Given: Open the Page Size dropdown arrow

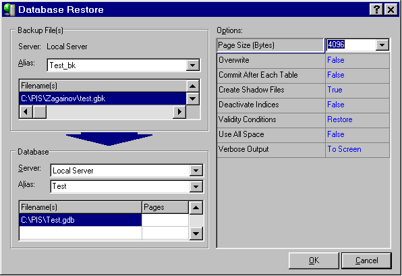Looking at the screenshot, I should [382, 45].
